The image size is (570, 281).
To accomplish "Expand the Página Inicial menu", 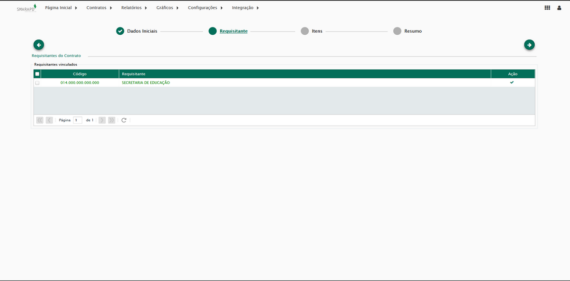I will 61,8.
